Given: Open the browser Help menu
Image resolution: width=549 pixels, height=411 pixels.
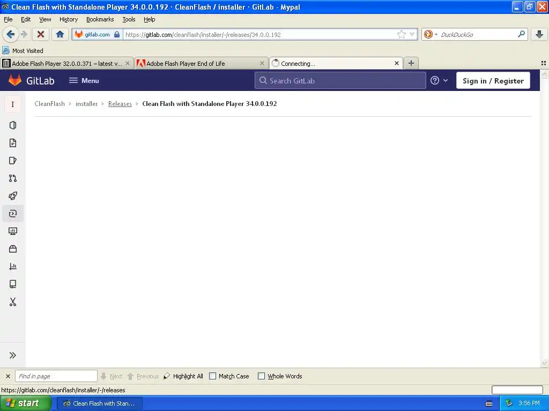Looking at the screenshot, I should tap(149, 19).
